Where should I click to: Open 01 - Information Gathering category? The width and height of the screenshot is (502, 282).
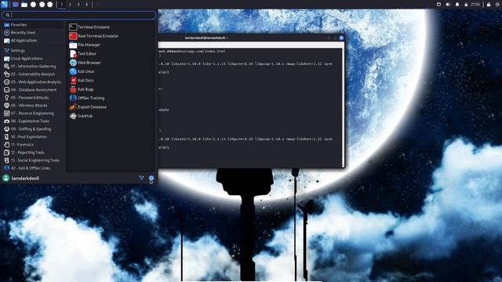pyautogui.click(x=33, y=66)
